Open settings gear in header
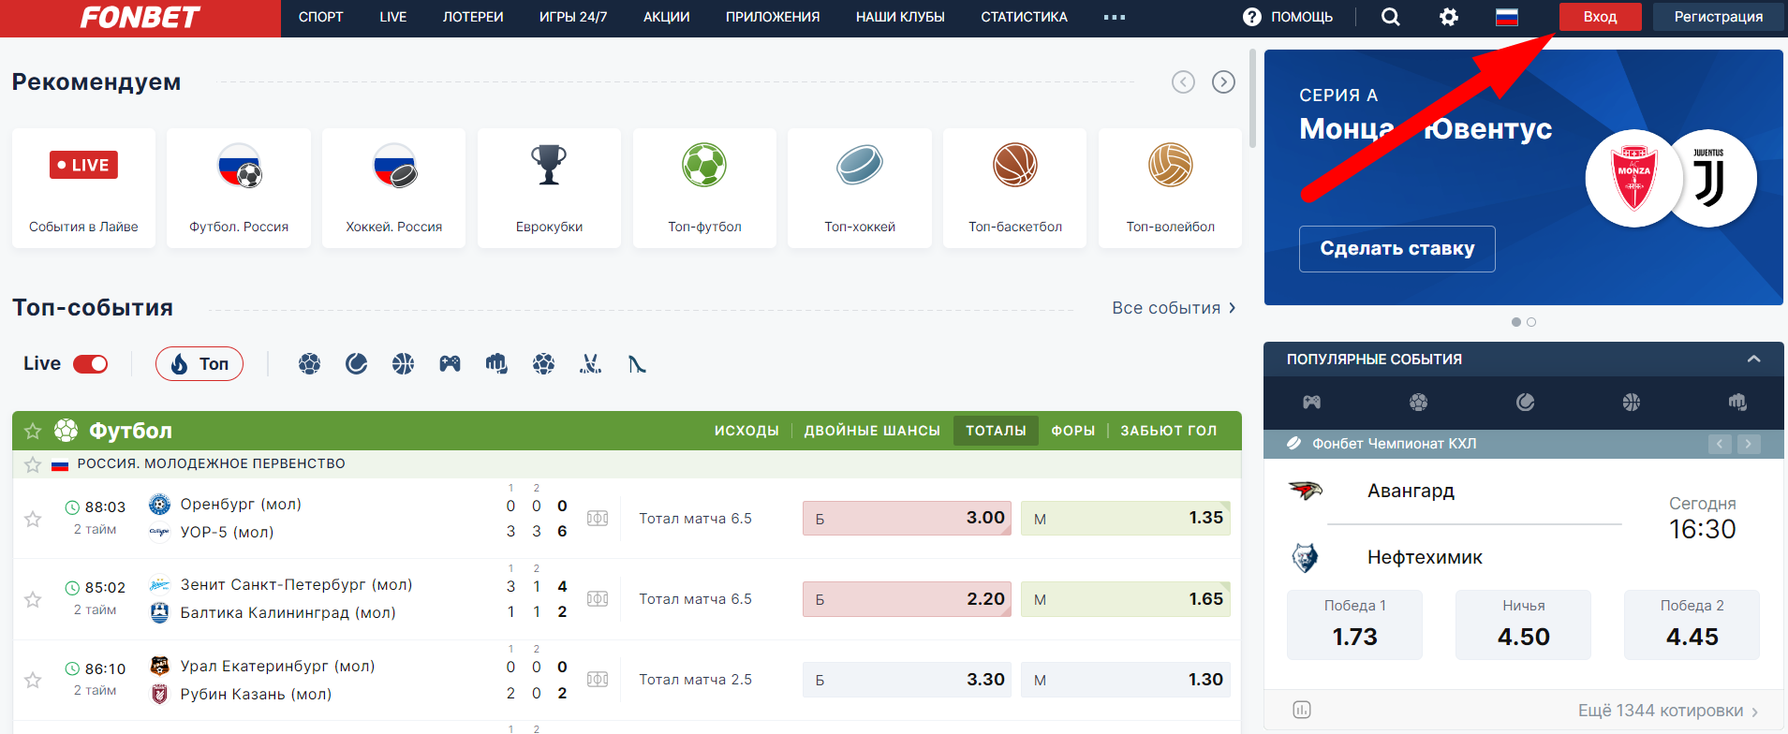The width and height of the screenshot is (1788, 734). click(1449, 17)
